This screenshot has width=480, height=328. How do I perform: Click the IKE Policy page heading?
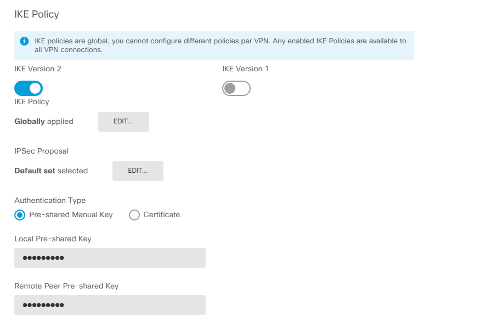click(37, 14)
